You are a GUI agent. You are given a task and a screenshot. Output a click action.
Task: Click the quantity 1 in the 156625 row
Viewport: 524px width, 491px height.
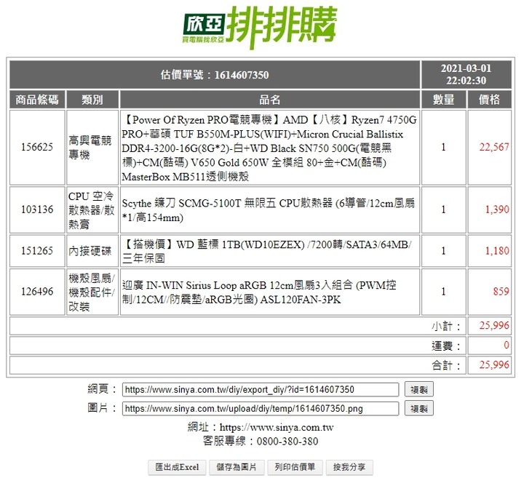443,147
